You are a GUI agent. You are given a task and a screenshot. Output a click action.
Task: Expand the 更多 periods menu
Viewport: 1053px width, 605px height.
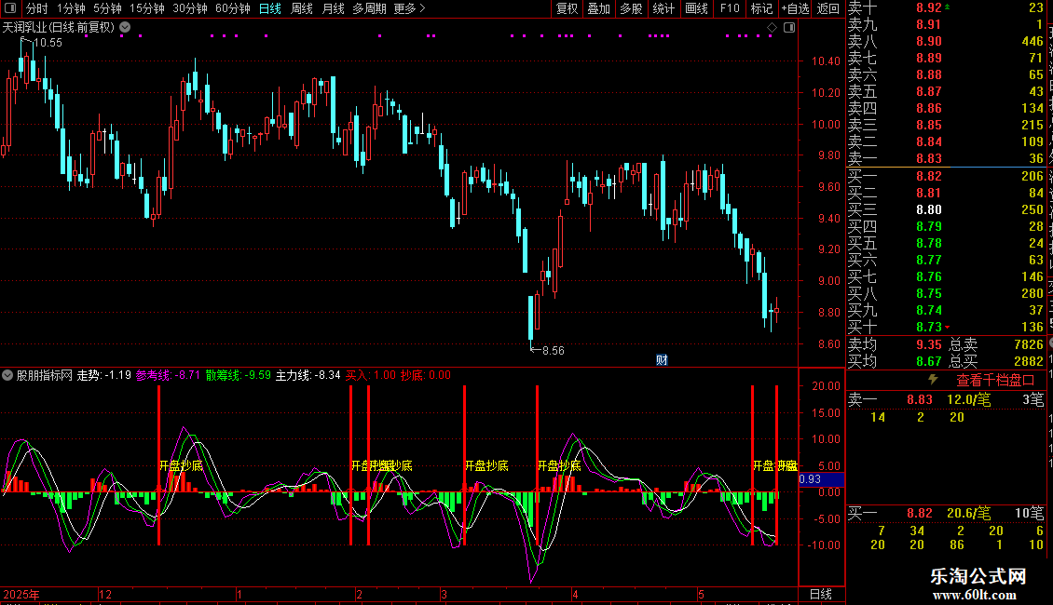(x=409, y=8)
